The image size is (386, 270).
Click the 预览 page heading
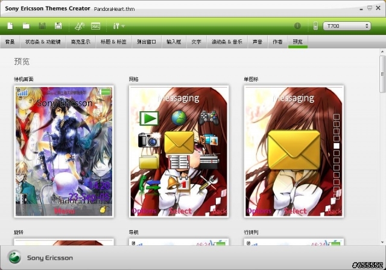22,61
